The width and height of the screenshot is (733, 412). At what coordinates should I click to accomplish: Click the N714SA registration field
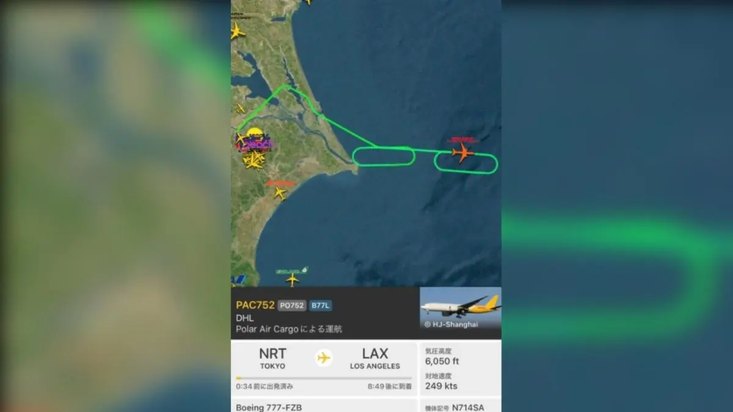[x=460, y=406]
